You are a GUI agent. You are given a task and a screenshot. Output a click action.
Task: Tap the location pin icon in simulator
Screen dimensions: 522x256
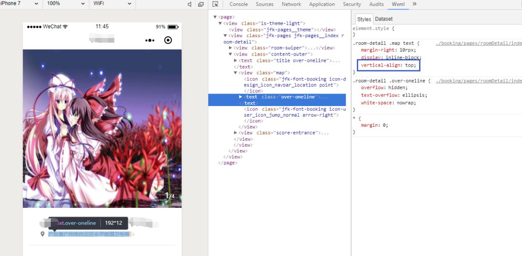(43, 234)
